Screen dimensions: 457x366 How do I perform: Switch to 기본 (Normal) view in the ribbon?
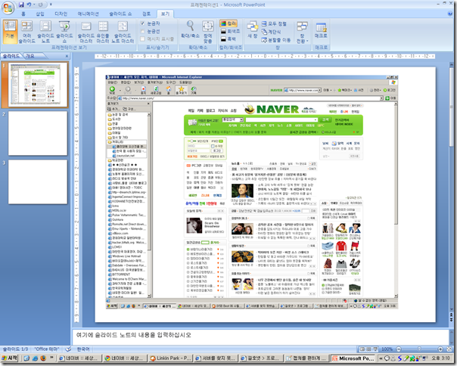(x=10, y=32)
